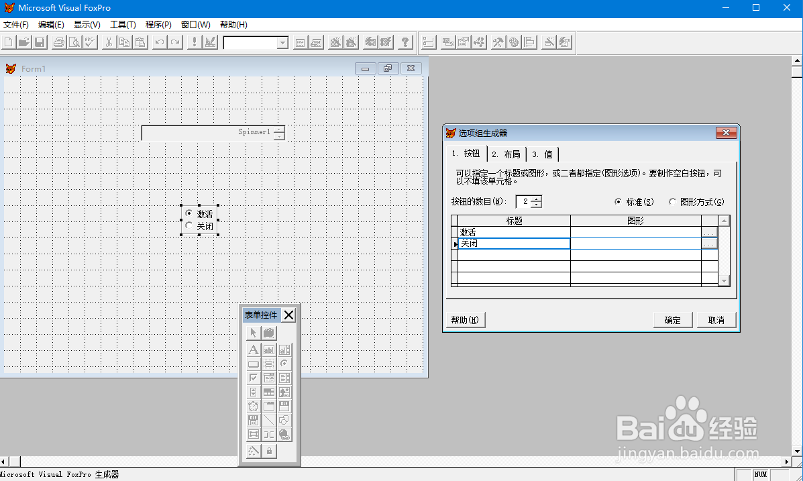Open the 程序(P) menu

158,25
